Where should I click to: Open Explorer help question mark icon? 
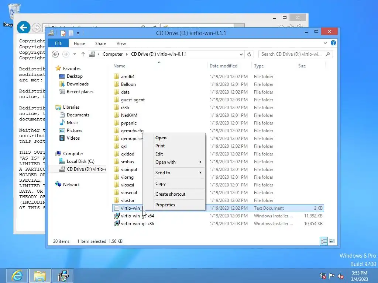pyautogui.click(x=333, y=43)
